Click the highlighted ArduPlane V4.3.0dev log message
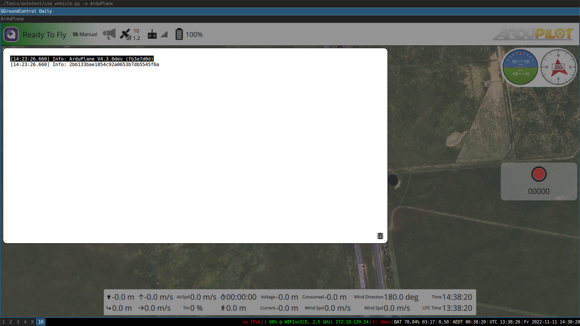580x326 pixels. 82,59
